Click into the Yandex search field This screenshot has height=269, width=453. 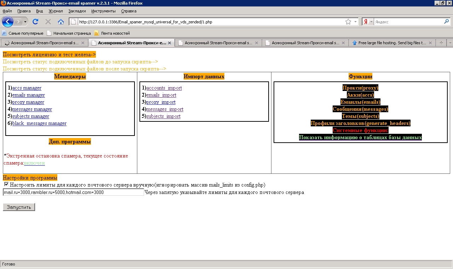408,22
